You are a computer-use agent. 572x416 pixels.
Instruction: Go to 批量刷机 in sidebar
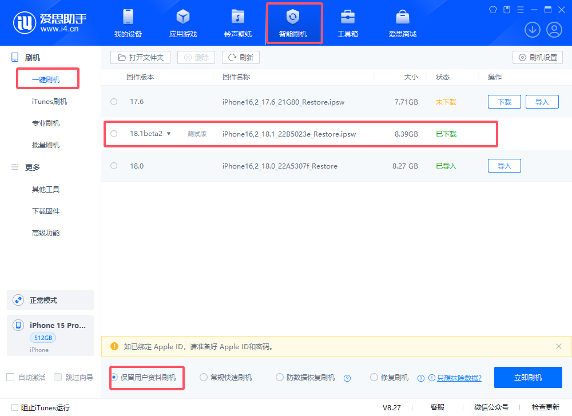46,145
